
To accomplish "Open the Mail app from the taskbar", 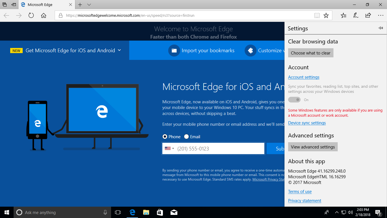I will tap(174, 212).
